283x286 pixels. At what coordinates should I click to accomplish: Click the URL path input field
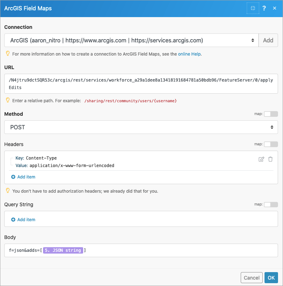(140, 84)
